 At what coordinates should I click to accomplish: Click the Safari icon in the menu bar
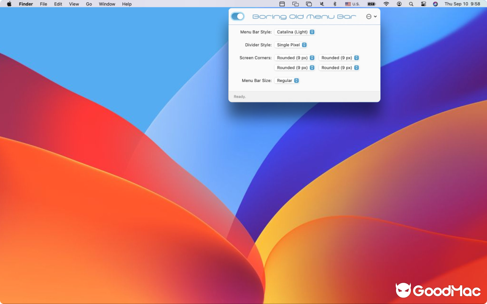pyautogui.click(x=435, y=4)
